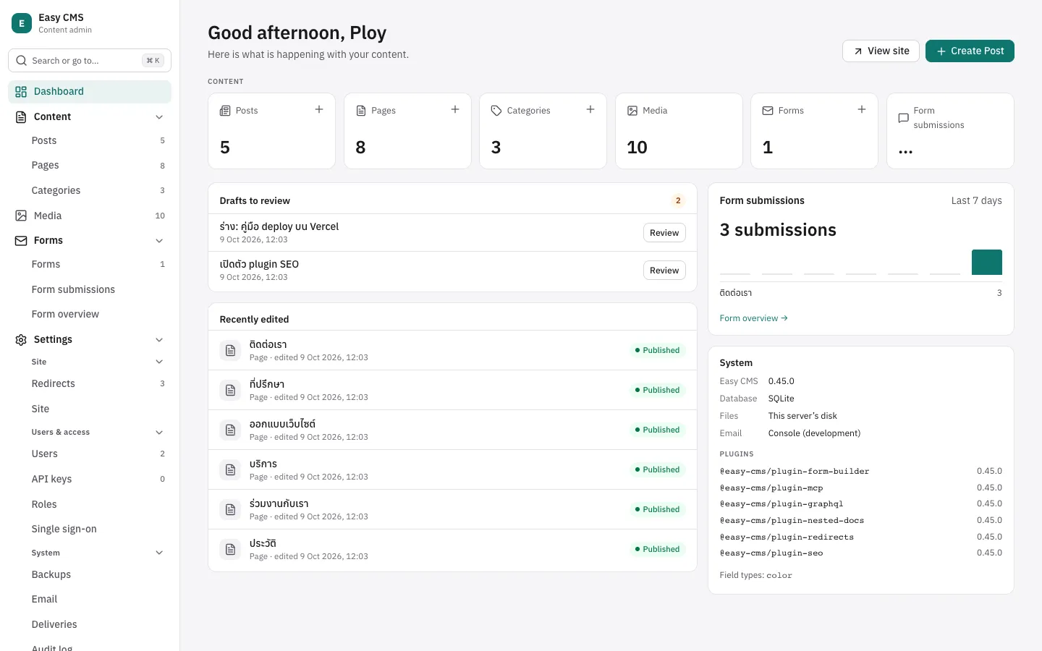Viewport: 1042px width, 651px height.
Task: Click the Media card image icon
Action: tap(632, 111)
